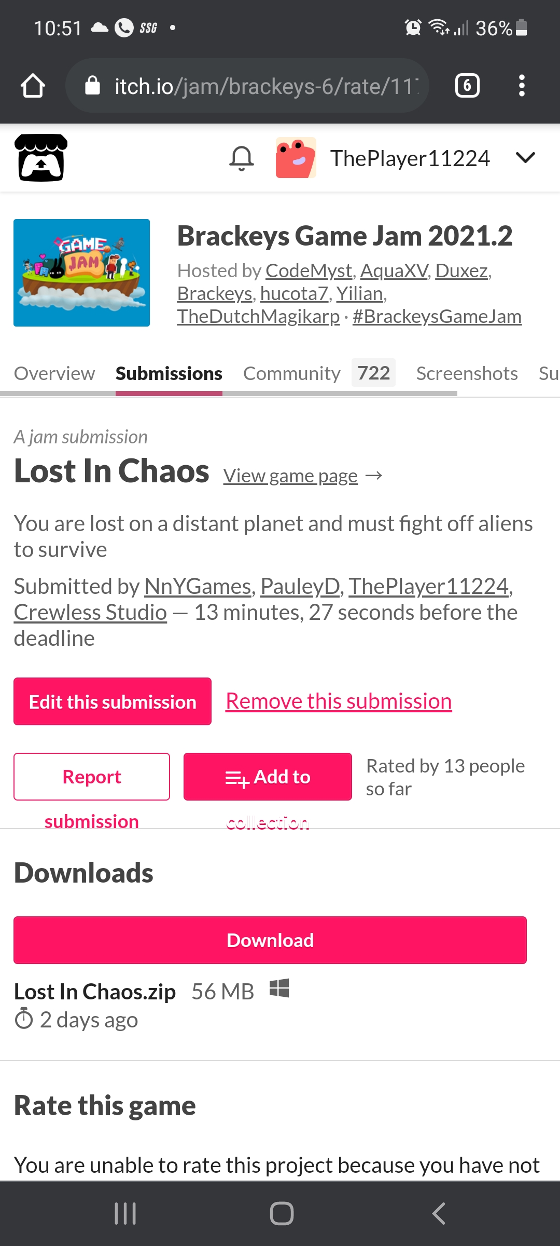The height and width of the screenshot is (1246, 560).
Task: Tap the Android home navigation button
Action: click(x=282, y=1213)
